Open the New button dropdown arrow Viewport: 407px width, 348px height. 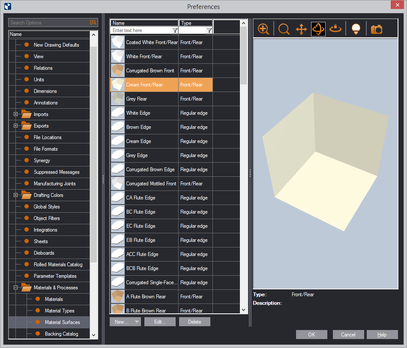(x=137, y=322)
